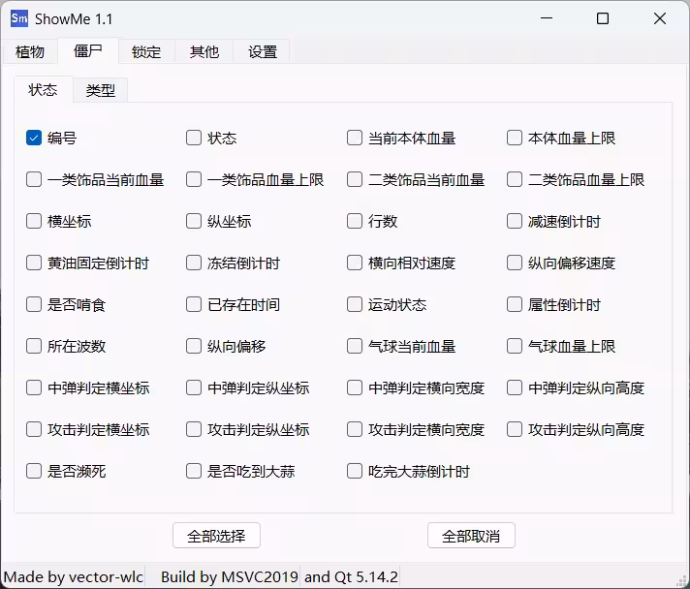Tick the 冻结倒计时 checkbox
The width and height of the screenshot is (690, 589).
pos(194,263)
